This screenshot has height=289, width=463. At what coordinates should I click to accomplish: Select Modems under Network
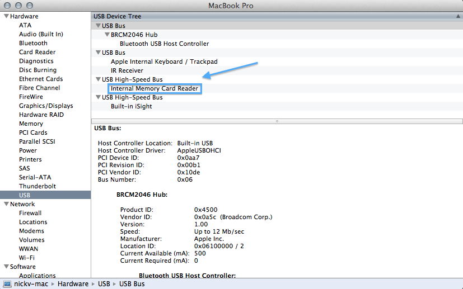[x=31, y=231]
